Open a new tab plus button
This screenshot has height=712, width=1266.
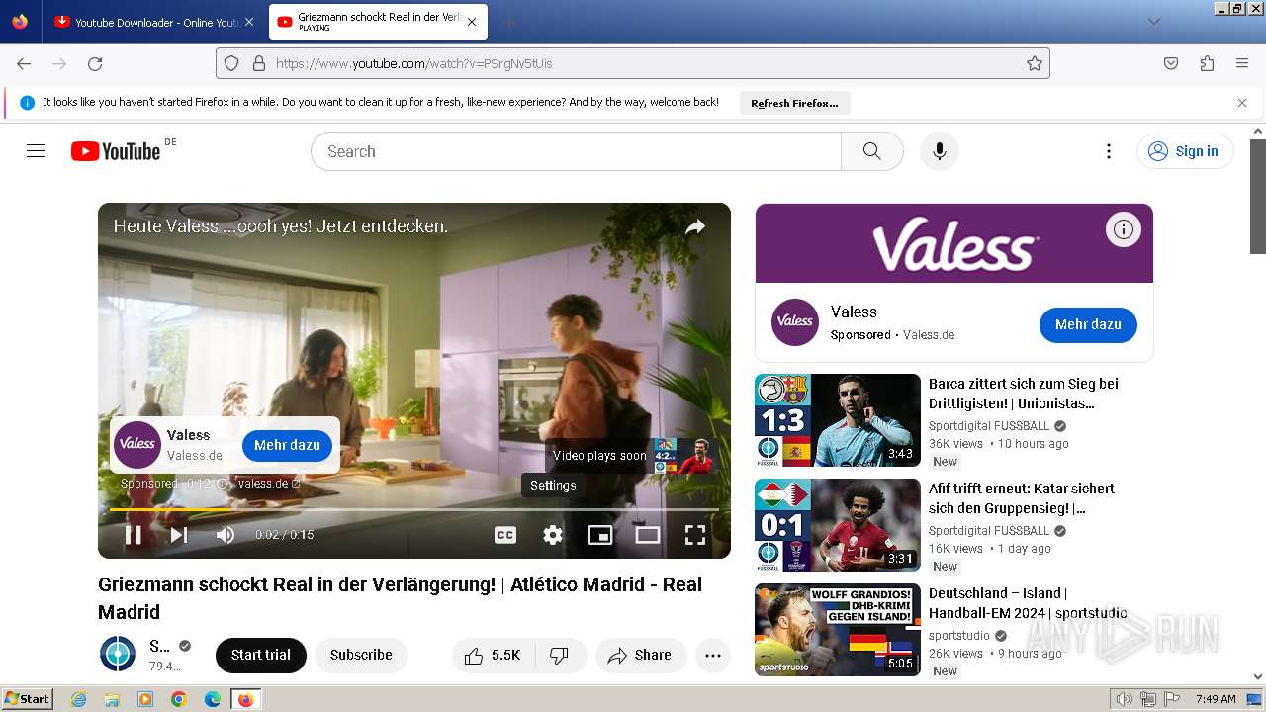click(508, 22)
